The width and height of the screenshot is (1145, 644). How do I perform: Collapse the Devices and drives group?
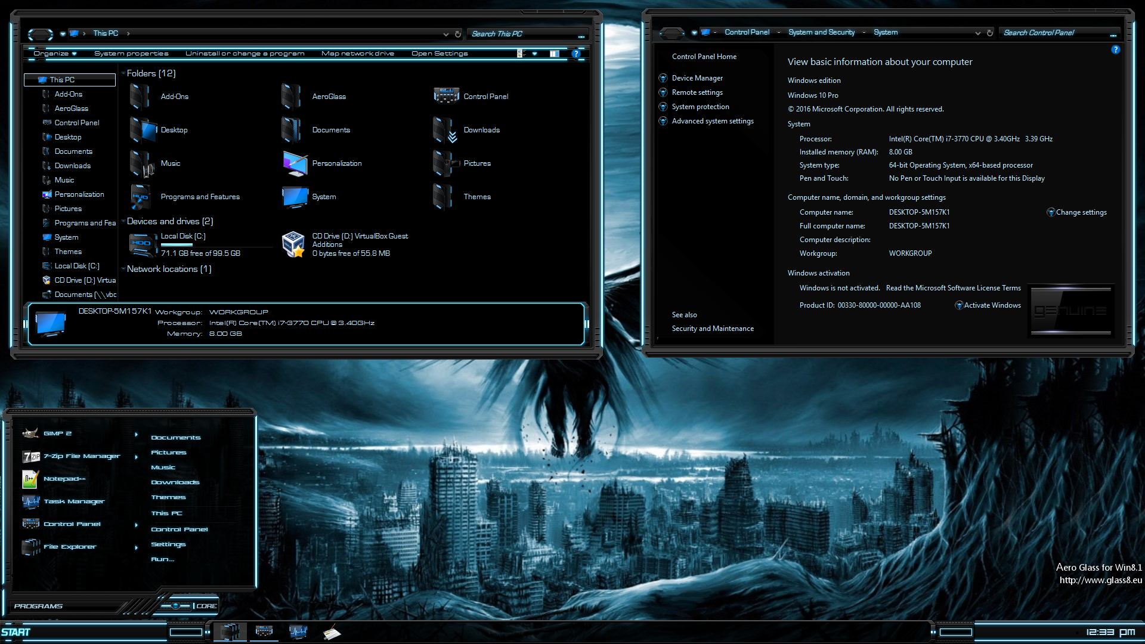pos(123,221)
